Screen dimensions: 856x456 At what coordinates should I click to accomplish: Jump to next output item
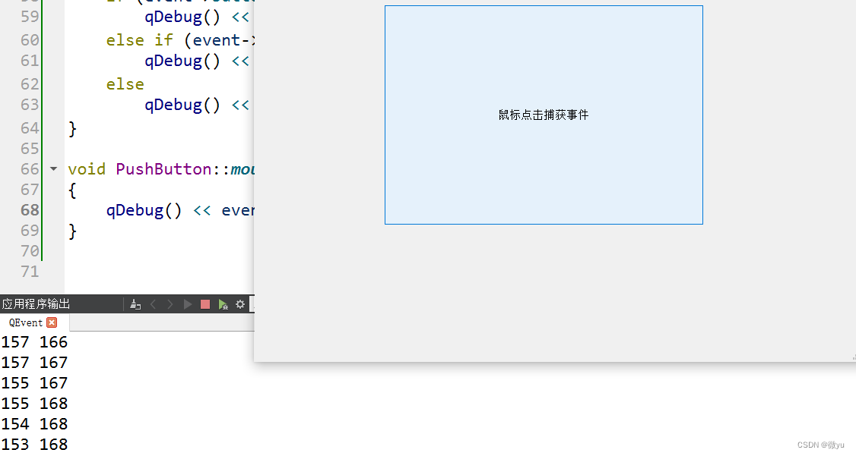tap(170, 304)
